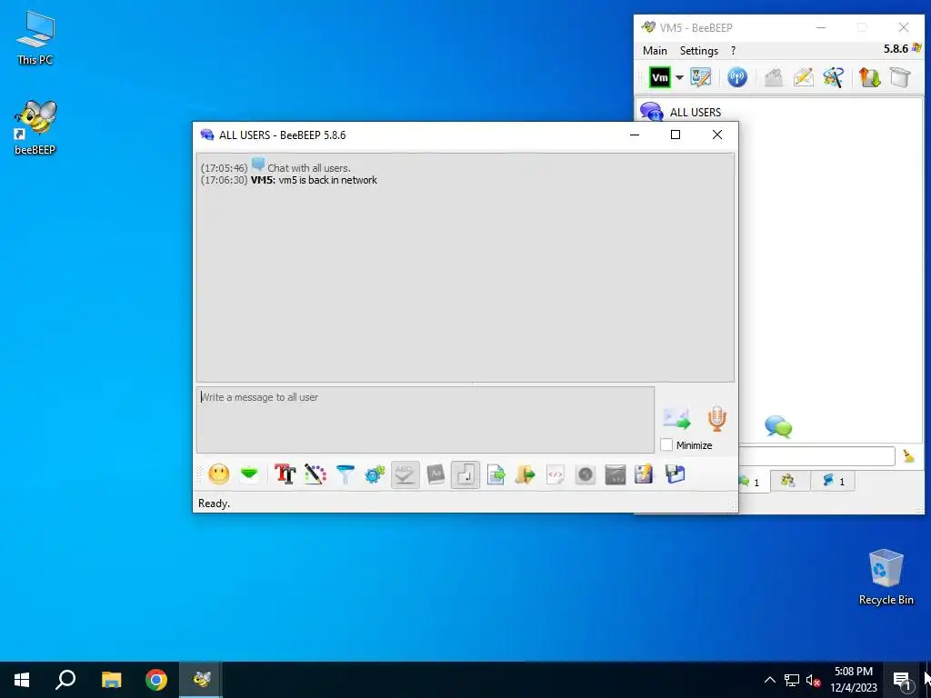Click the grayed-out envelope icon in VM5 toolbar
This screenshot has height=698, width=931.
(x=773, y=78)
